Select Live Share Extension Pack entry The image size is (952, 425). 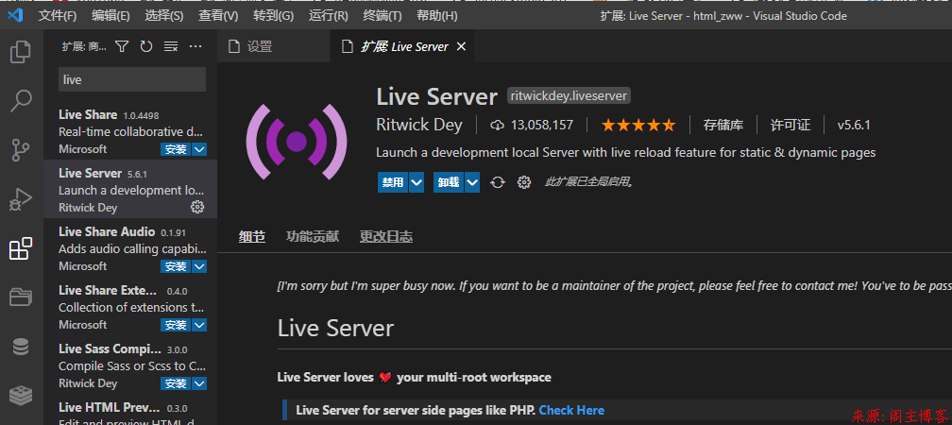(x=130, y=307)
